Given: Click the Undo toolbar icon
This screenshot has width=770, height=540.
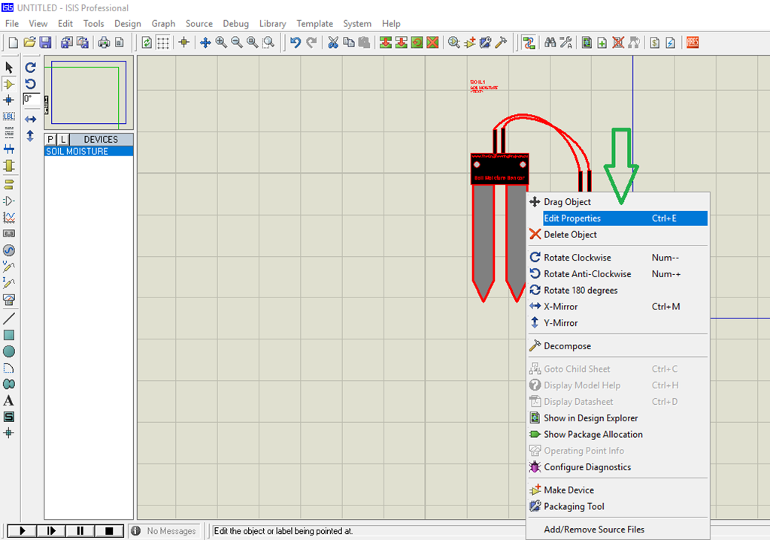Looking at the screenshot, I should point(296,42).
